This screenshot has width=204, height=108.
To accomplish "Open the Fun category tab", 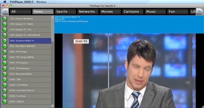I will coord(178,12).
